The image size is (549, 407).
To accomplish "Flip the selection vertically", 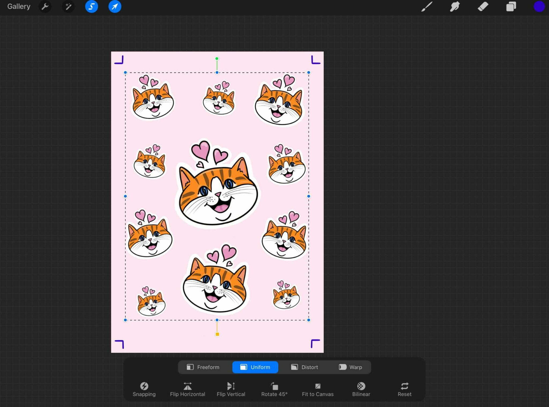I will tap(231, 389).
